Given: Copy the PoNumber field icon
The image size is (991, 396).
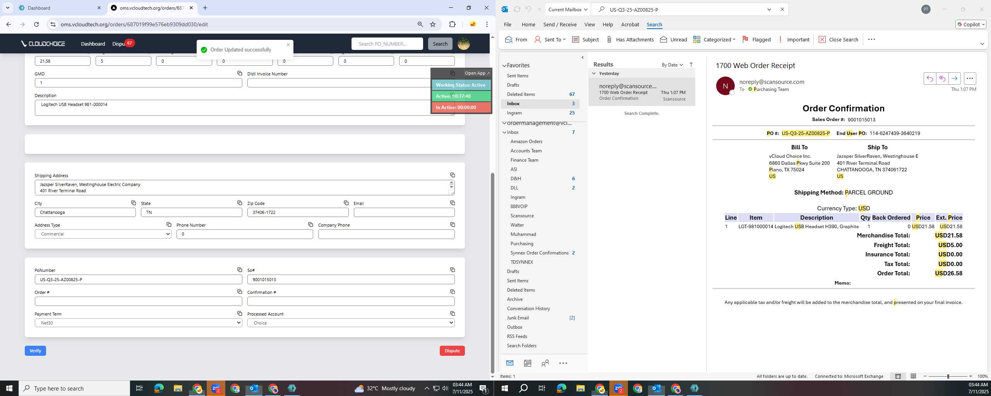Looking at the screenshot, I should tap(240, 270).
